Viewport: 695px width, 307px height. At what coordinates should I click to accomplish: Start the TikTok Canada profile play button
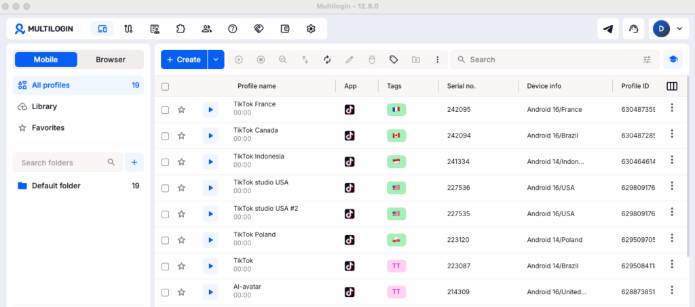(210, 136)
